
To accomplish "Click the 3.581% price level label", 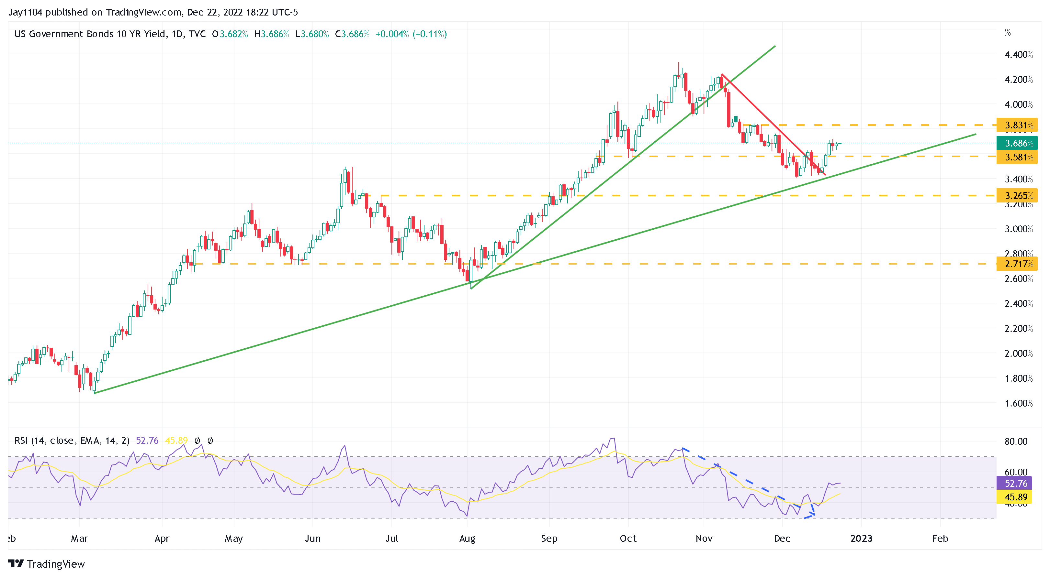I will tap(1017, 157).
